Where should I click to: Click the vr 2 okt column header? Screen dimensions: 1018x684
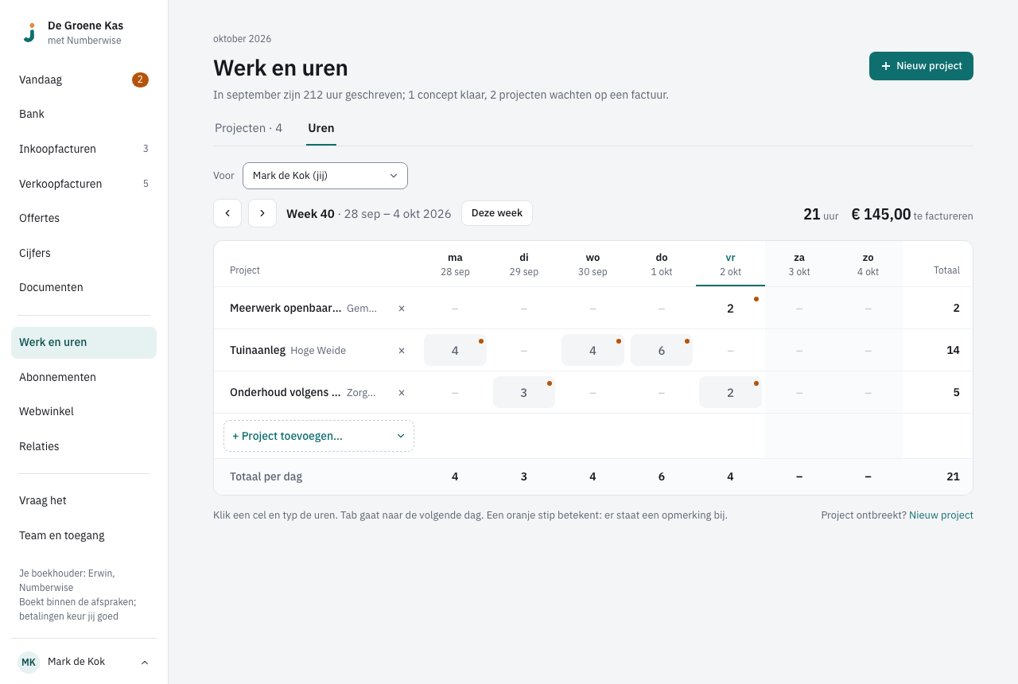point(730,264)
